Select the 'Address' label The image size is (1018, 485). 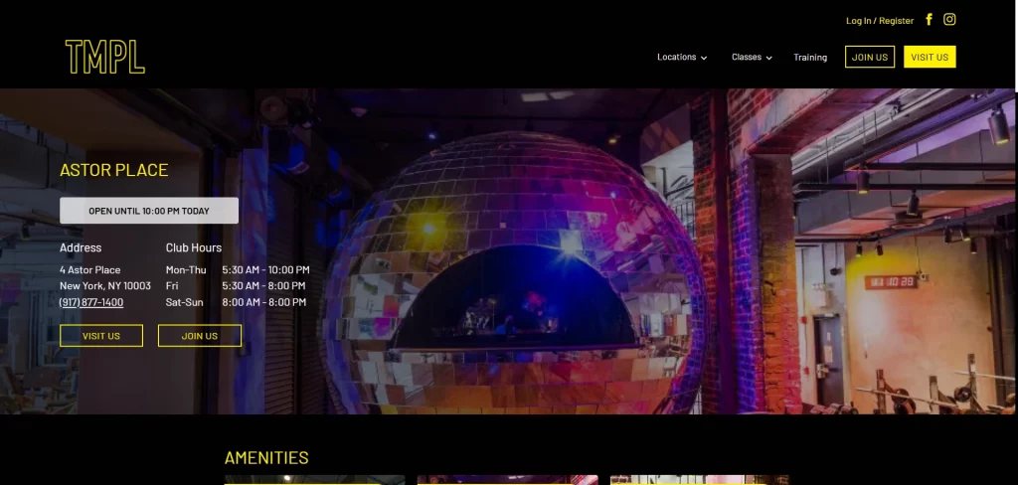point(81,247)
